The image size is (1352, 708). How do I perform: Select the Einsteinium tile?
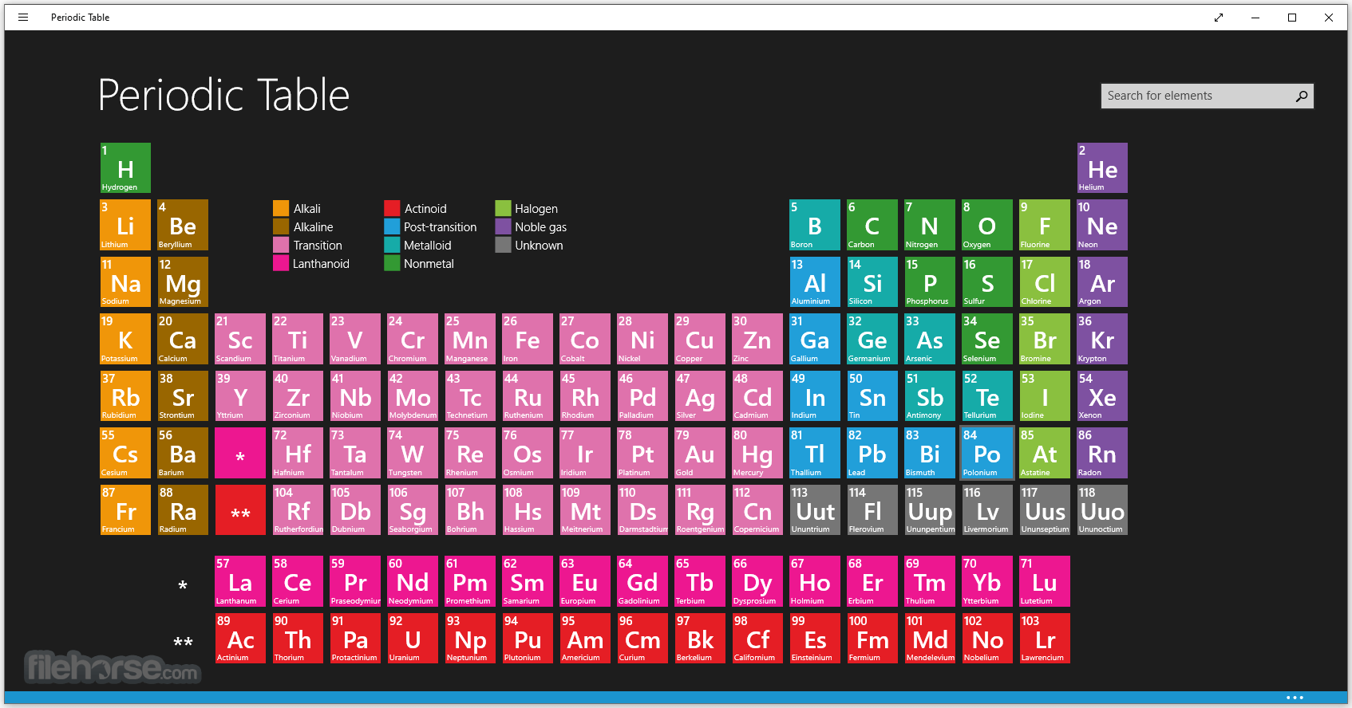(815, 639)
